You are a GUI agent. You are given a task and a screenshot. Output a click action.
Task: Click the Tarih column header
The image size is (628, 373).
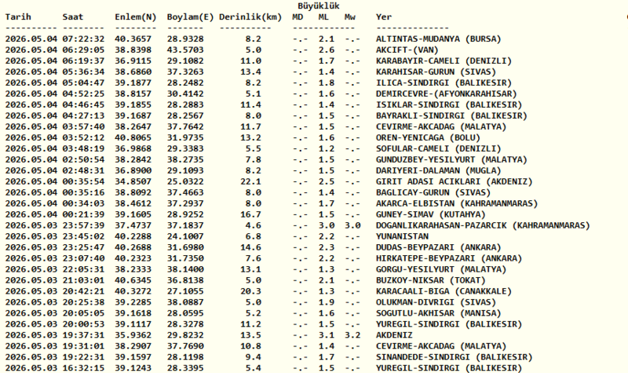coord(18,17)
